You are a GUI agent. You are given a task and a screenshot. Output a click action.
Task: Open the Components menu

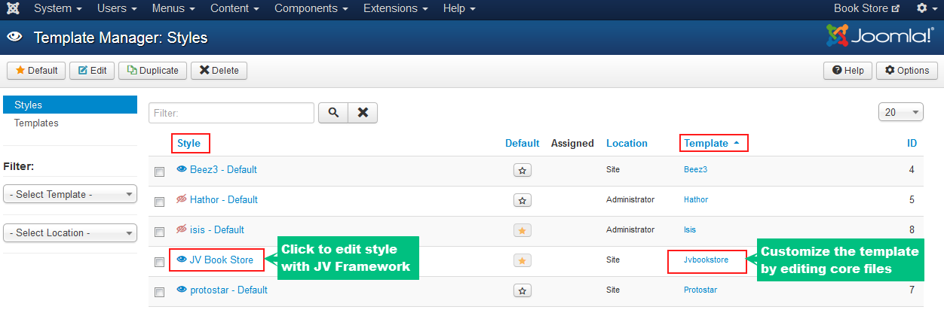click(311, 8)
